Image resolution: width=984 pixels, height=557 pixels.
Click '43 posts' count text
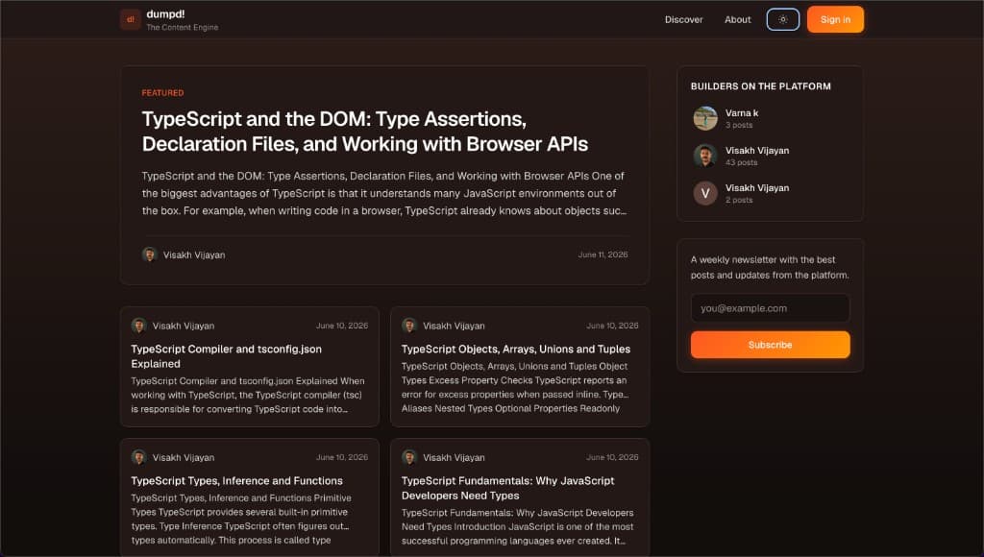(741, 162)
